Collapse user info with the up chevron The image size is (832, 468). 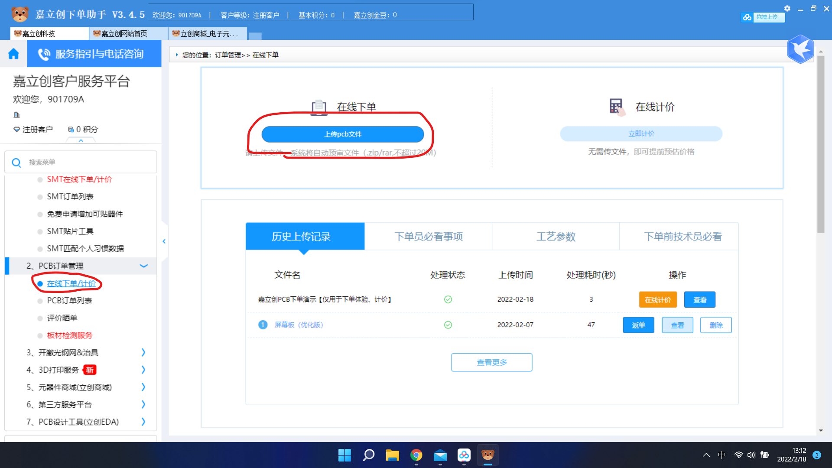[81, 140]
